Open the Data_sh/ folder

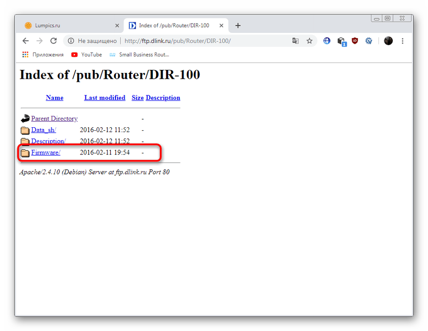tap(44, 130)
